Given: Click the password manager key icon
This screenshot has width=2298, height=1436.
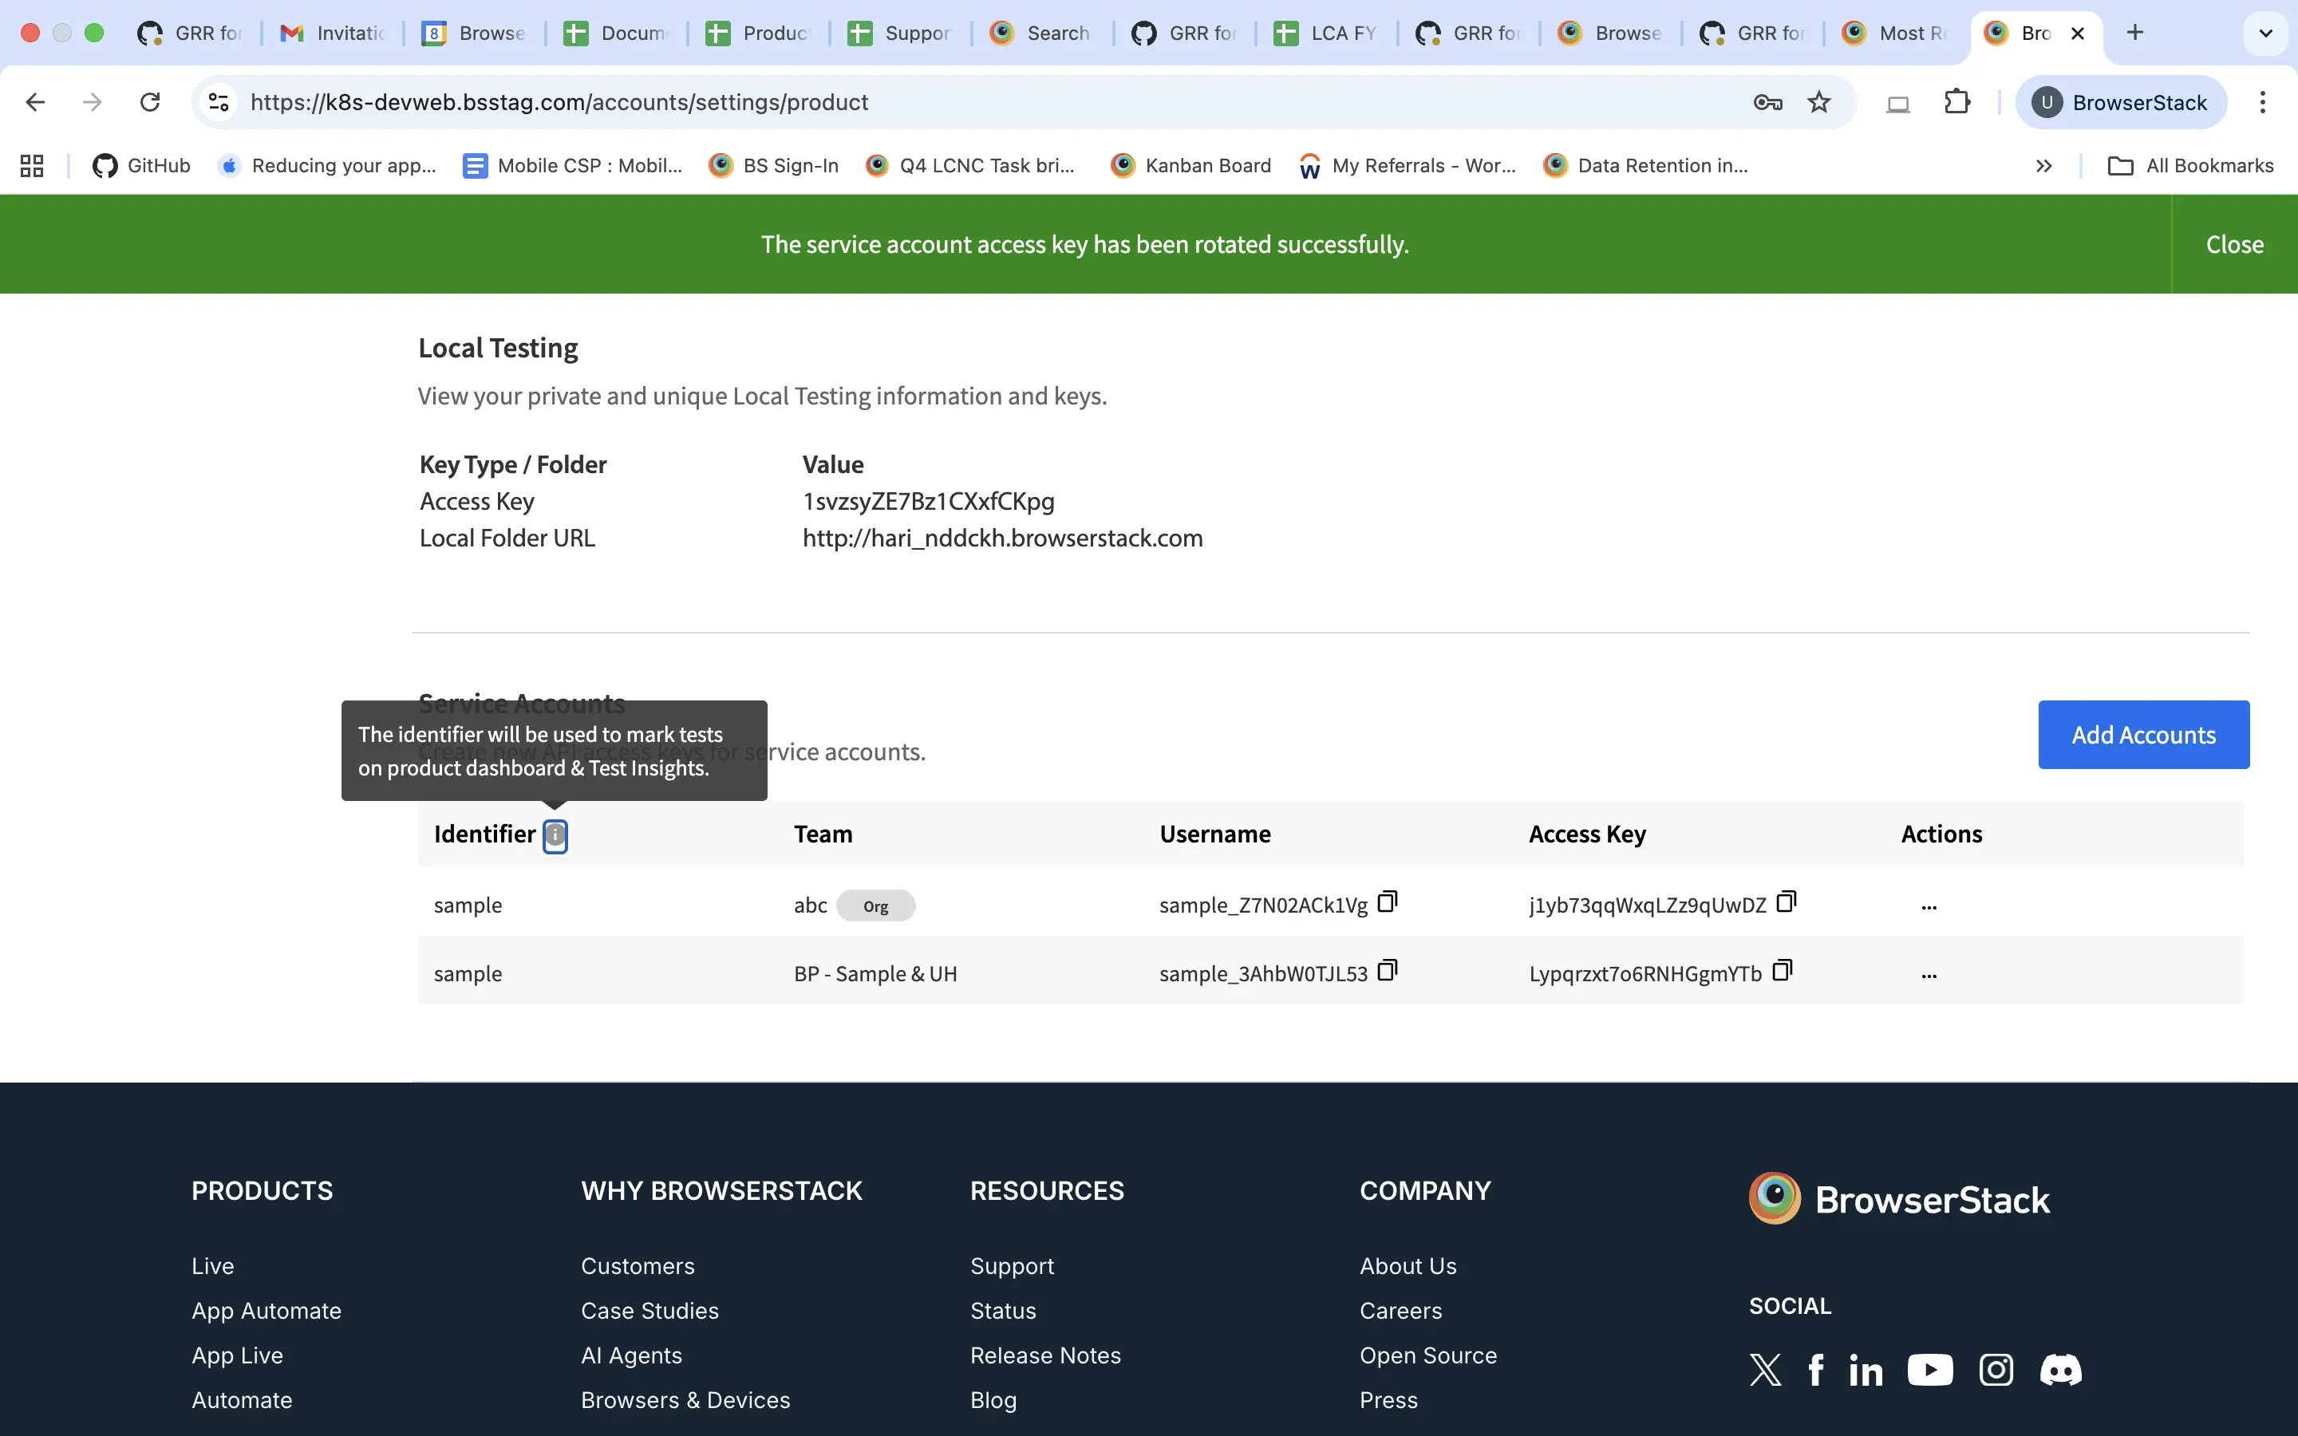Looking at the screenshot, I should (1767, 101).
